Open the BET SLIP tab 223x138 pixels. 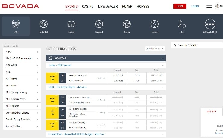pos(212,111)
